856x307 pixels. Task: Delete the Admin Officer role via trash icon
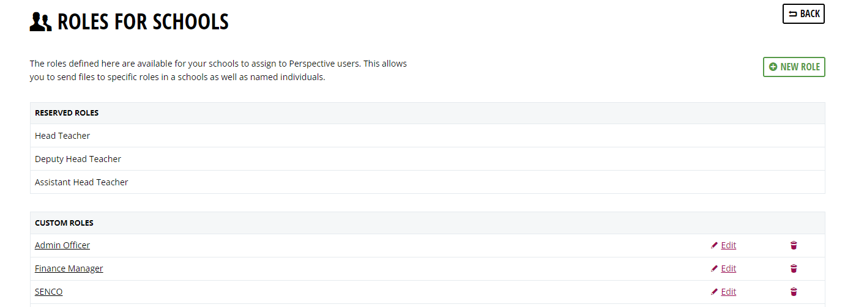coord(794,245)
